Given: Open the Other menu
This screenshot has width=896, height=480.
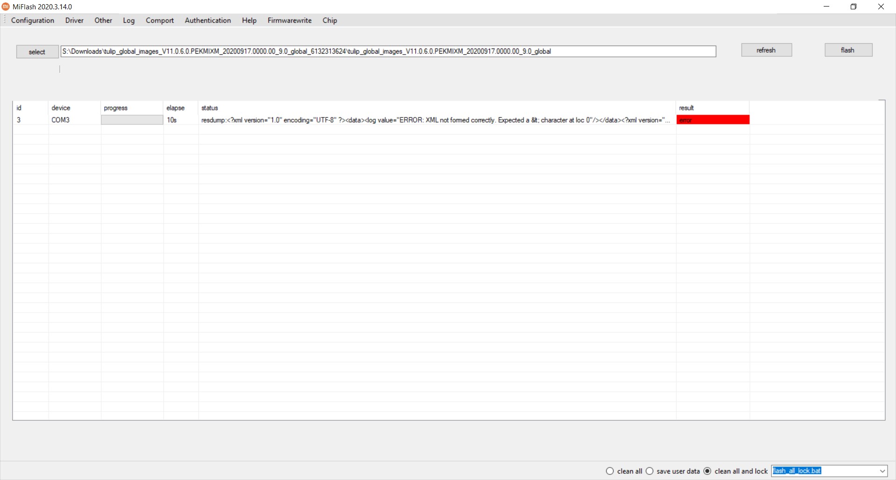Looking at the screenshot, I should pos(103,21).
